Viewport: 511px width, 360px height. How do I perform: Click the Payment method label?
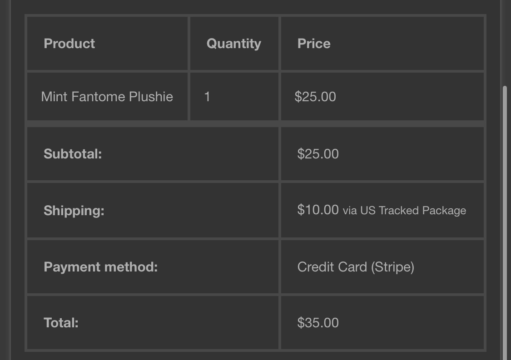101,267
